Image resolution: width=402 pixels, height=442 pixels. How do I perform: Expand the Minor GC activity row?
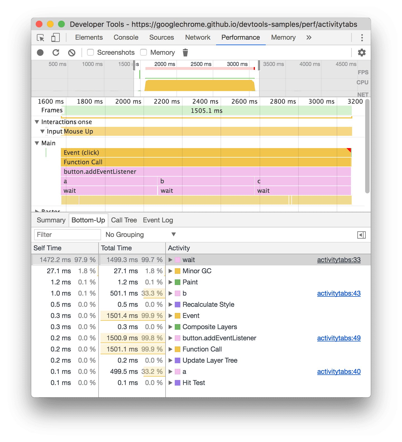pyautogui.click(x=170, y=271)
